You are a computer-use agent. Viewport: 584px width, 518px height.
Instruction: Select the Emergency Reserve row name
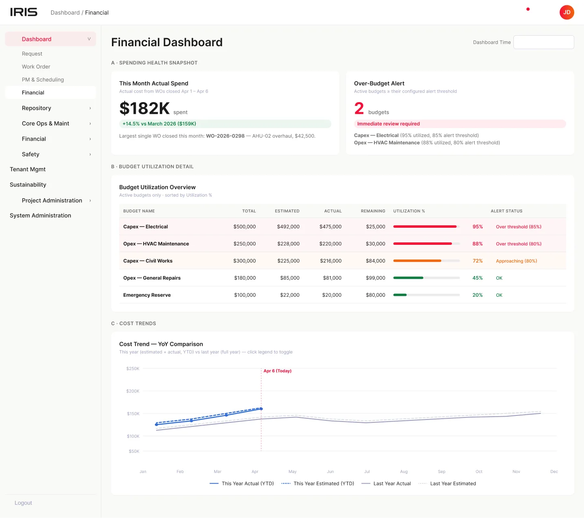pyautogui.click(x=147, y=295)
